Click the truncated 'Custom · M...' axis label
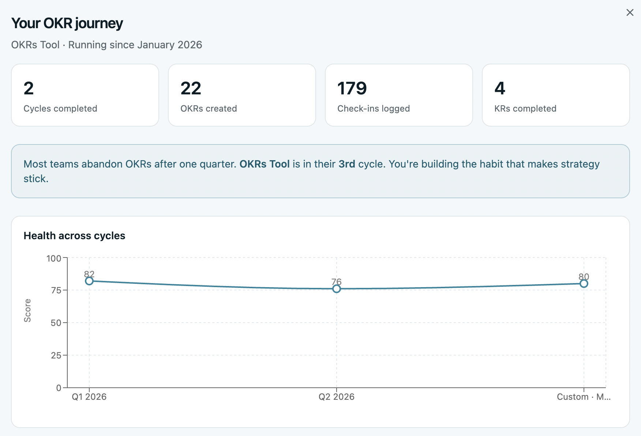The width and height of the screenshot is (641, 436). [x=584, y=397]
